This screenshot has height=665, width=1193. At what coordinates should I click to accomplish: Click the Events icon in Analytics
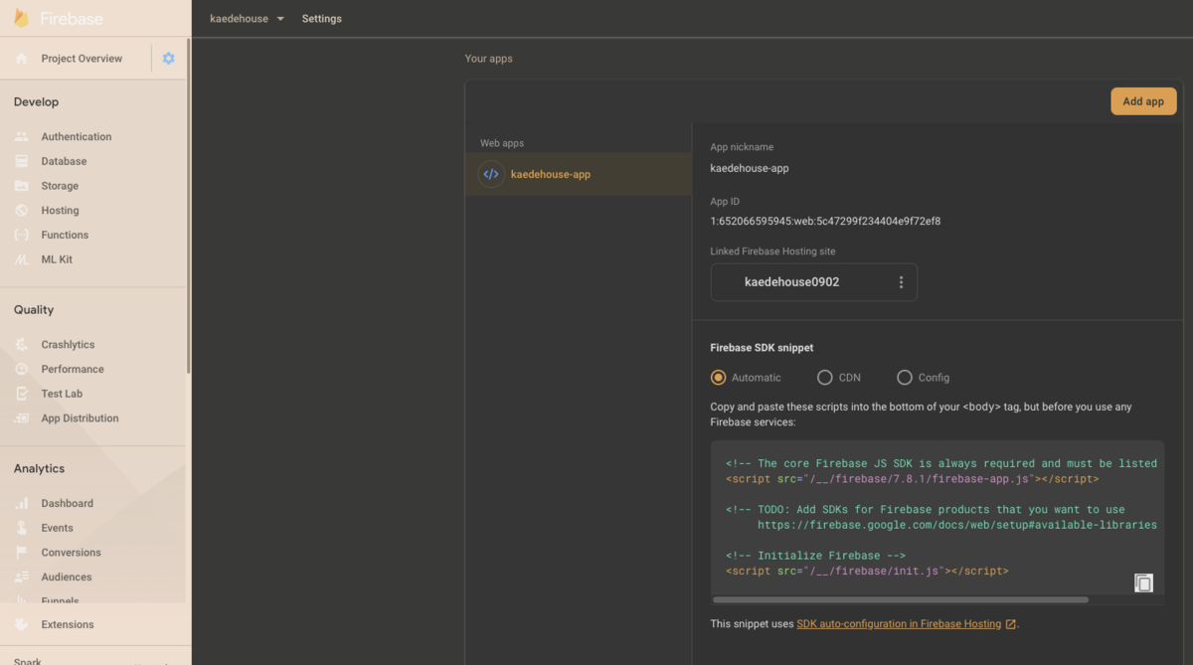pos(22,528)
